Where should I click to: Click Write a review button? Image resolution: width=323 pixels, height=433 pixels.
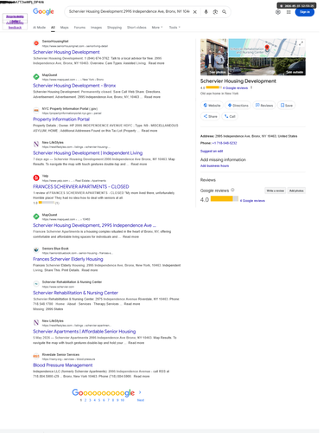tap(275, 191)
